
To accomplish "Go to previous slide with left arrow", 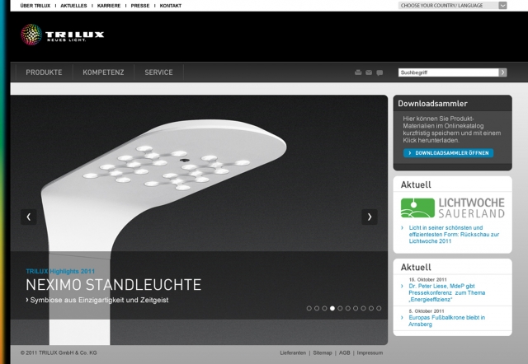I will [x=29, y=217].
